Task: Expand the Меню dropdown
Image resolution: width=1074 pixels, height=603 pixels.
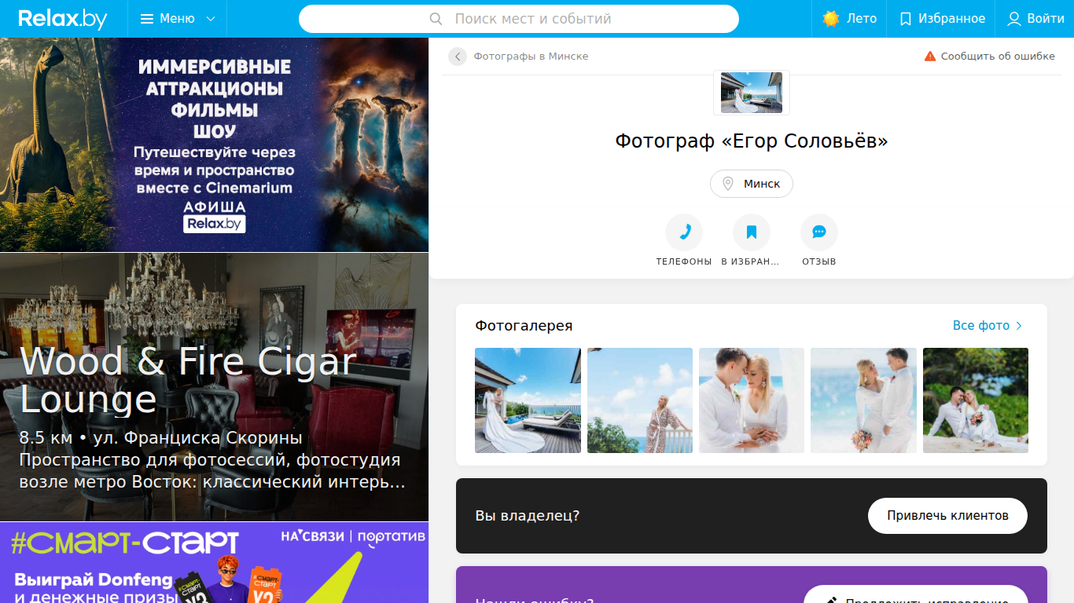Action: click(178, 19)
